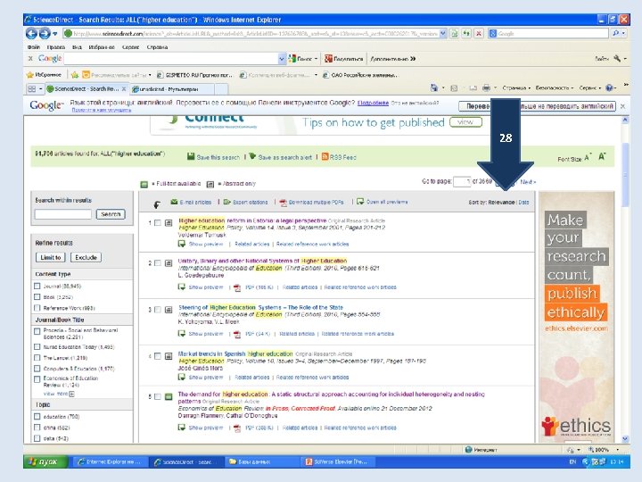Image resolution: width=642 pixels, height=482 pixels.
Task: Click Save as search alert
Action: coord(285,157)
